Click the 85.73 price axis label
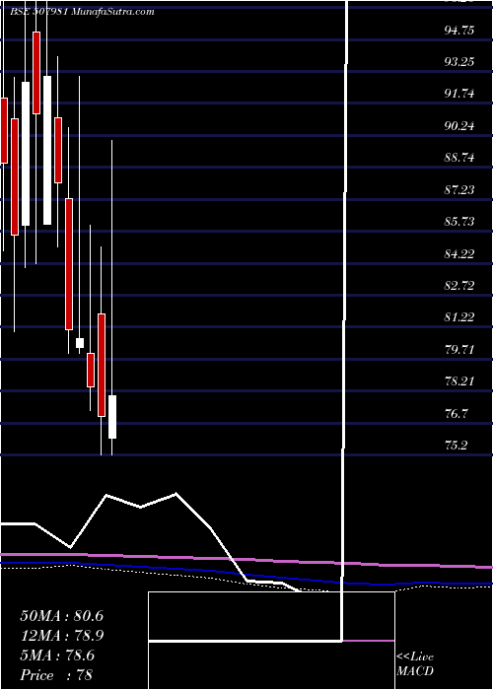The height and width of the screenshot is (690, 493). 459,222
